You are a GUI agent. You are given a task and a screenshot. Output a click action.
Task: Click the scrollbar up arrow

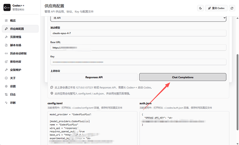click(x=237, y=18)
